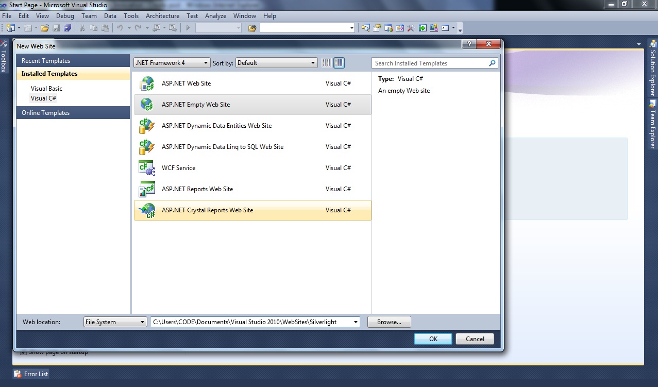Select ASP.NET Empty Web Site template
This screenshot has height=387, width=658.
[252, 105]
